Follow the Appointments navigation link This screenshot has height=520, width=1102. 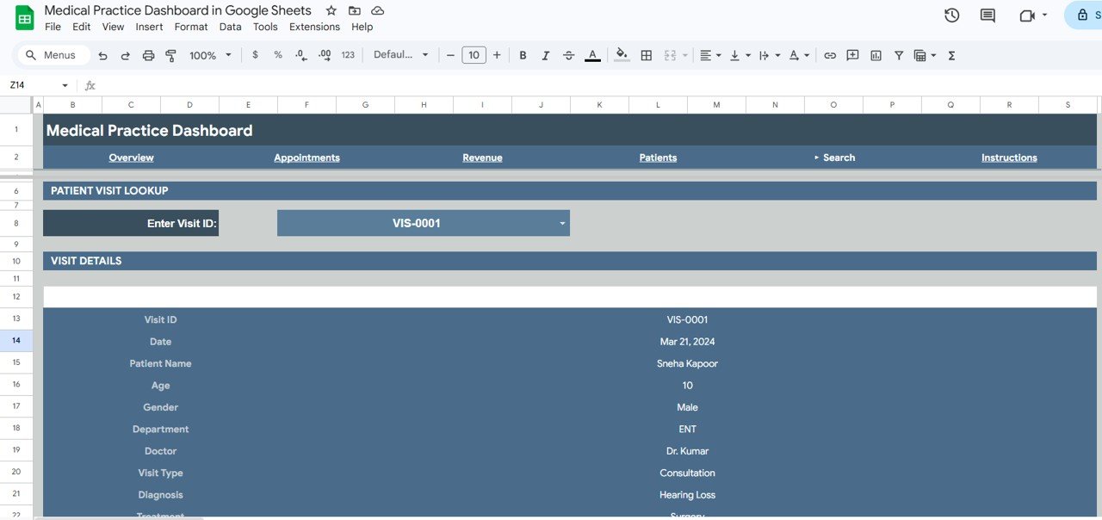click(x=306, y=158)
